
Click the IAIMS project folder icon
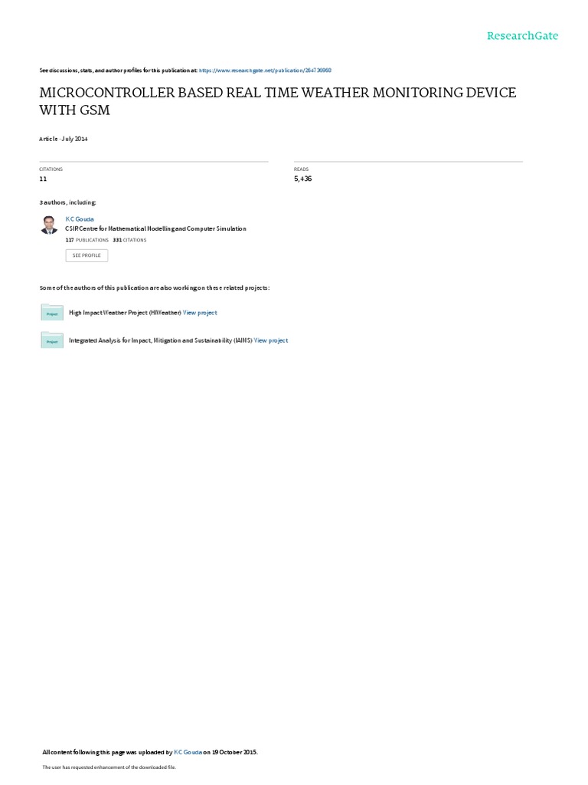(x=52, y=340)
